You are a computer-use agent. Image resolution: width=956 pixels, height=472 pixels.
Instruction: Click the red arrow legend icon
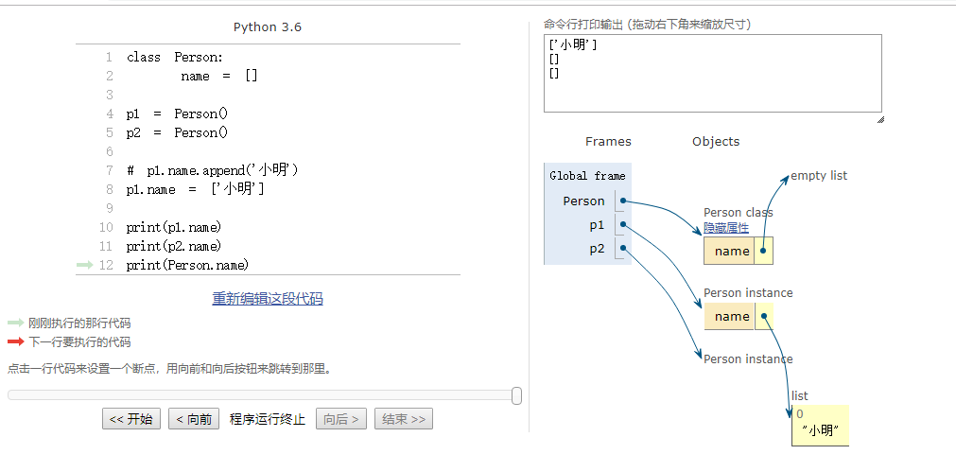tap(16, 341)
